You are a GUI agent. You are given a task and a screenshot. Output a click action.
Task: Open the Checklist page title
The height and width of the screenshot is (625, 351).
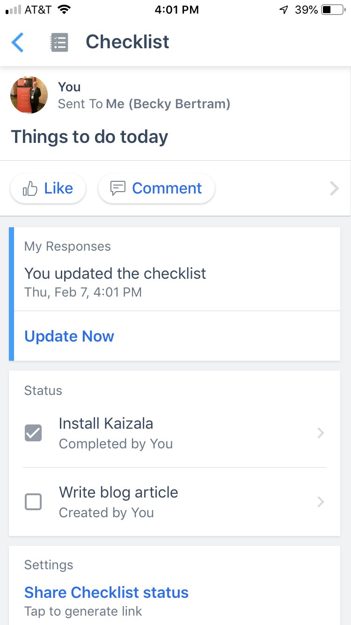(x=127, y=42)
